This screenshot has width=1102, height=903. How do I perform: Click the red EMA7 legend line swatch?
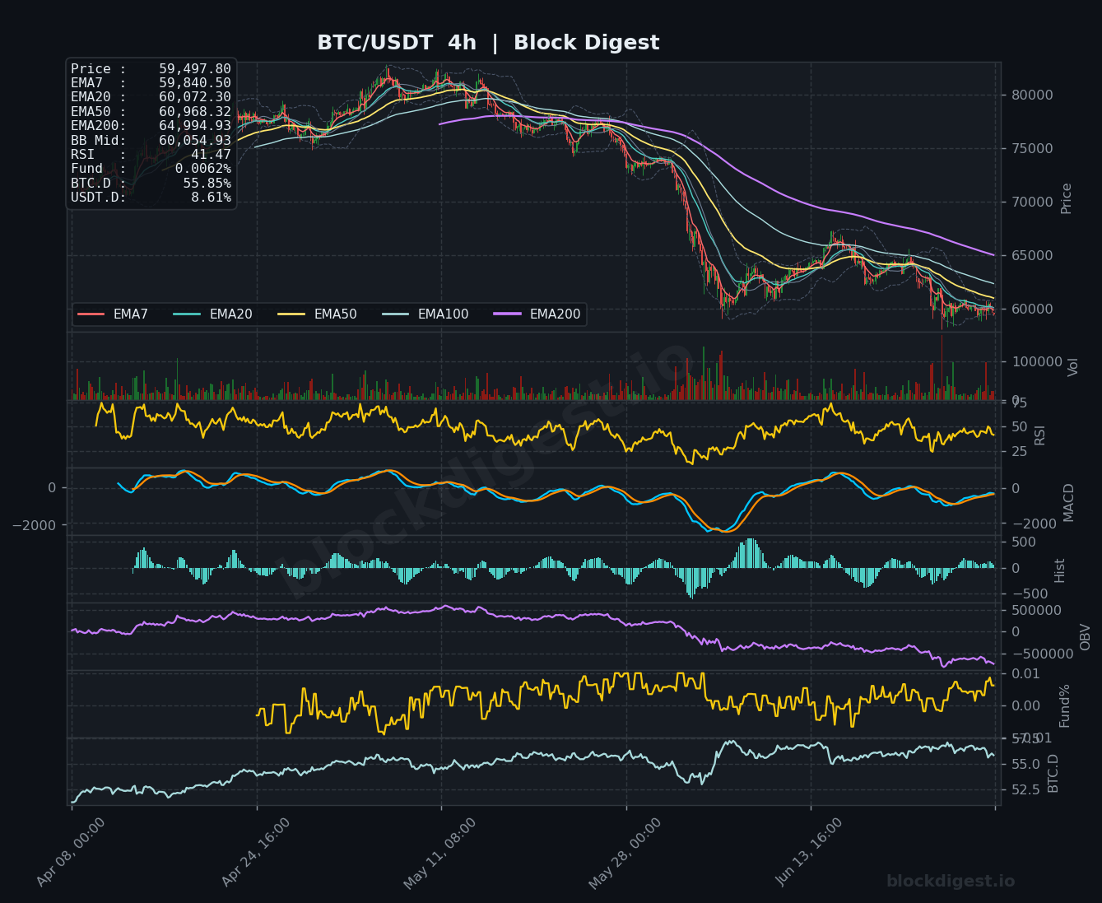click(91, 314)
